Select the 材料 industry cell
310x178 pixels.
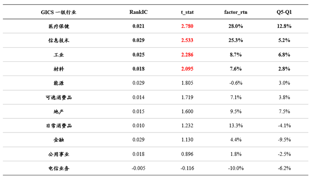(x=59, y=69)
